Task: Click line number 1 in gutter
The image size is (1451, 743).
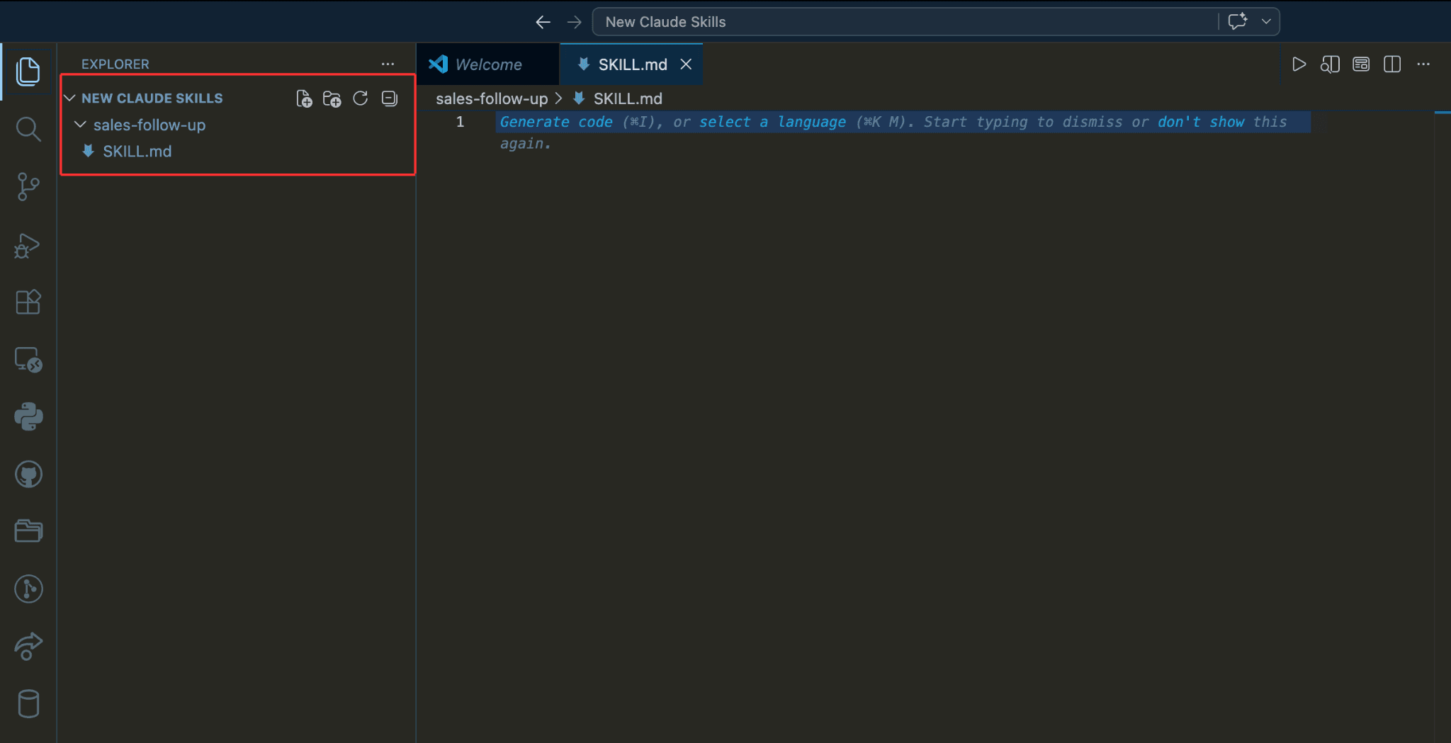Action: tap(461, 122)
